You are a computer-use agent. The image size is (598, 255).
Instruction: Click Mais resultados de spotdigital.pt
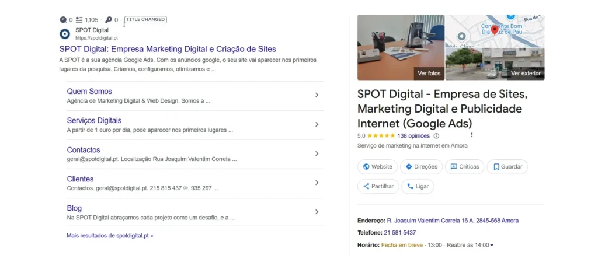coord(110,236)
